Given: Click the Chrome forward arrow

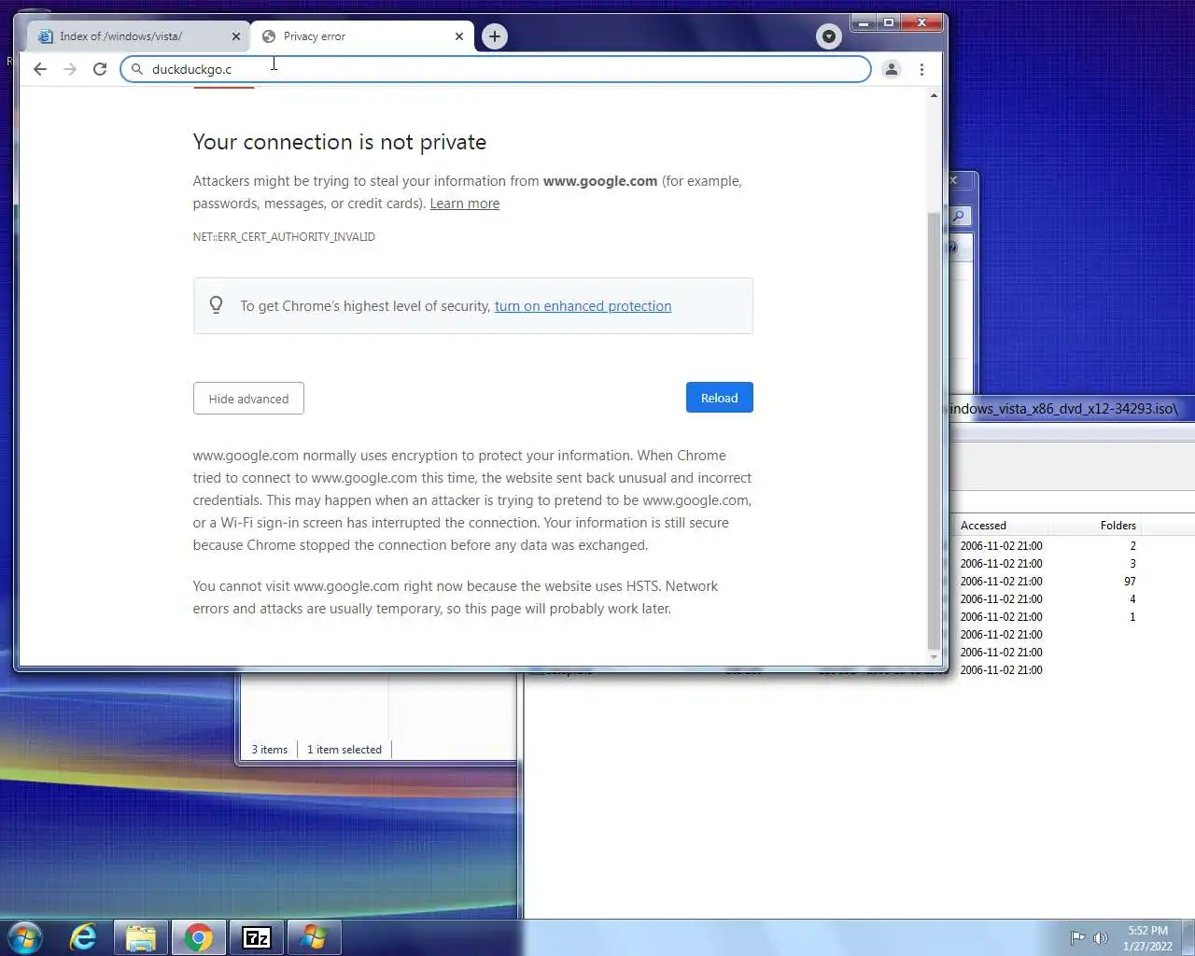Looking at the screenshot, I should (70, 69).
